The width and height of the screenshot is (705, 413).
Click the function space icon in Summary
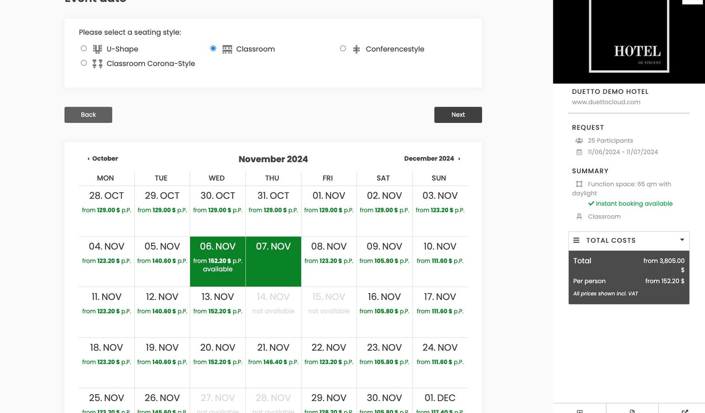579,184
